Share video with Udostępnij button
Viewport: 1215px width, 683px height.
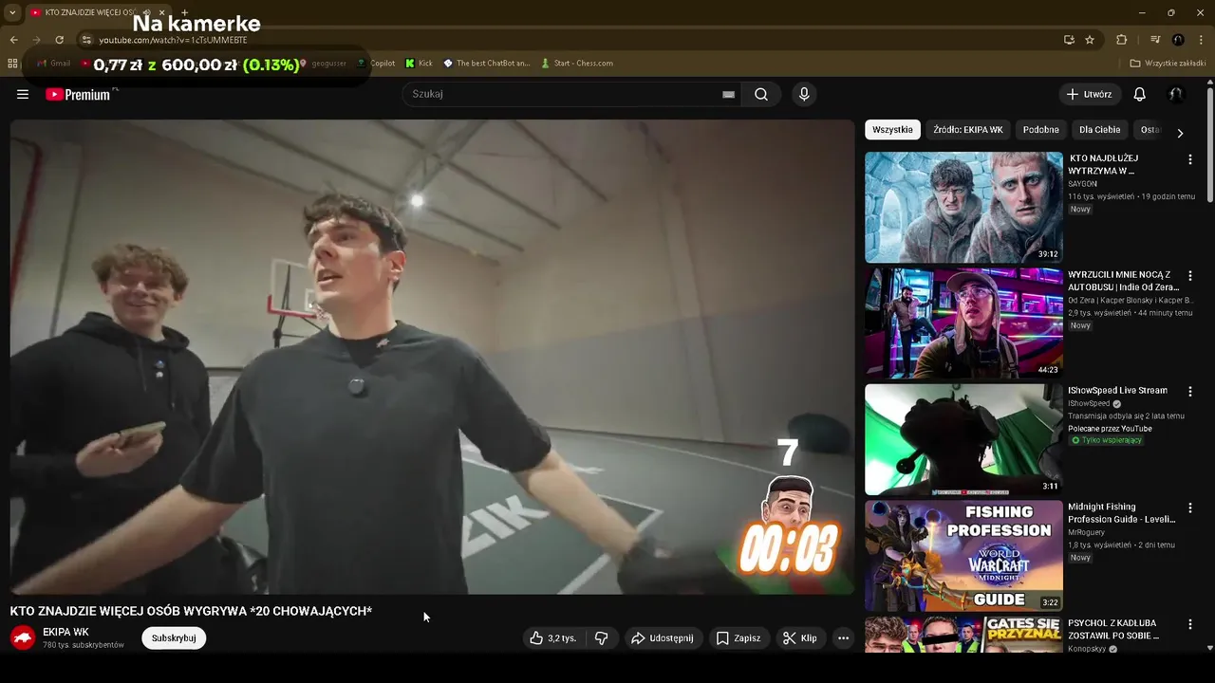tap(663, 638)
